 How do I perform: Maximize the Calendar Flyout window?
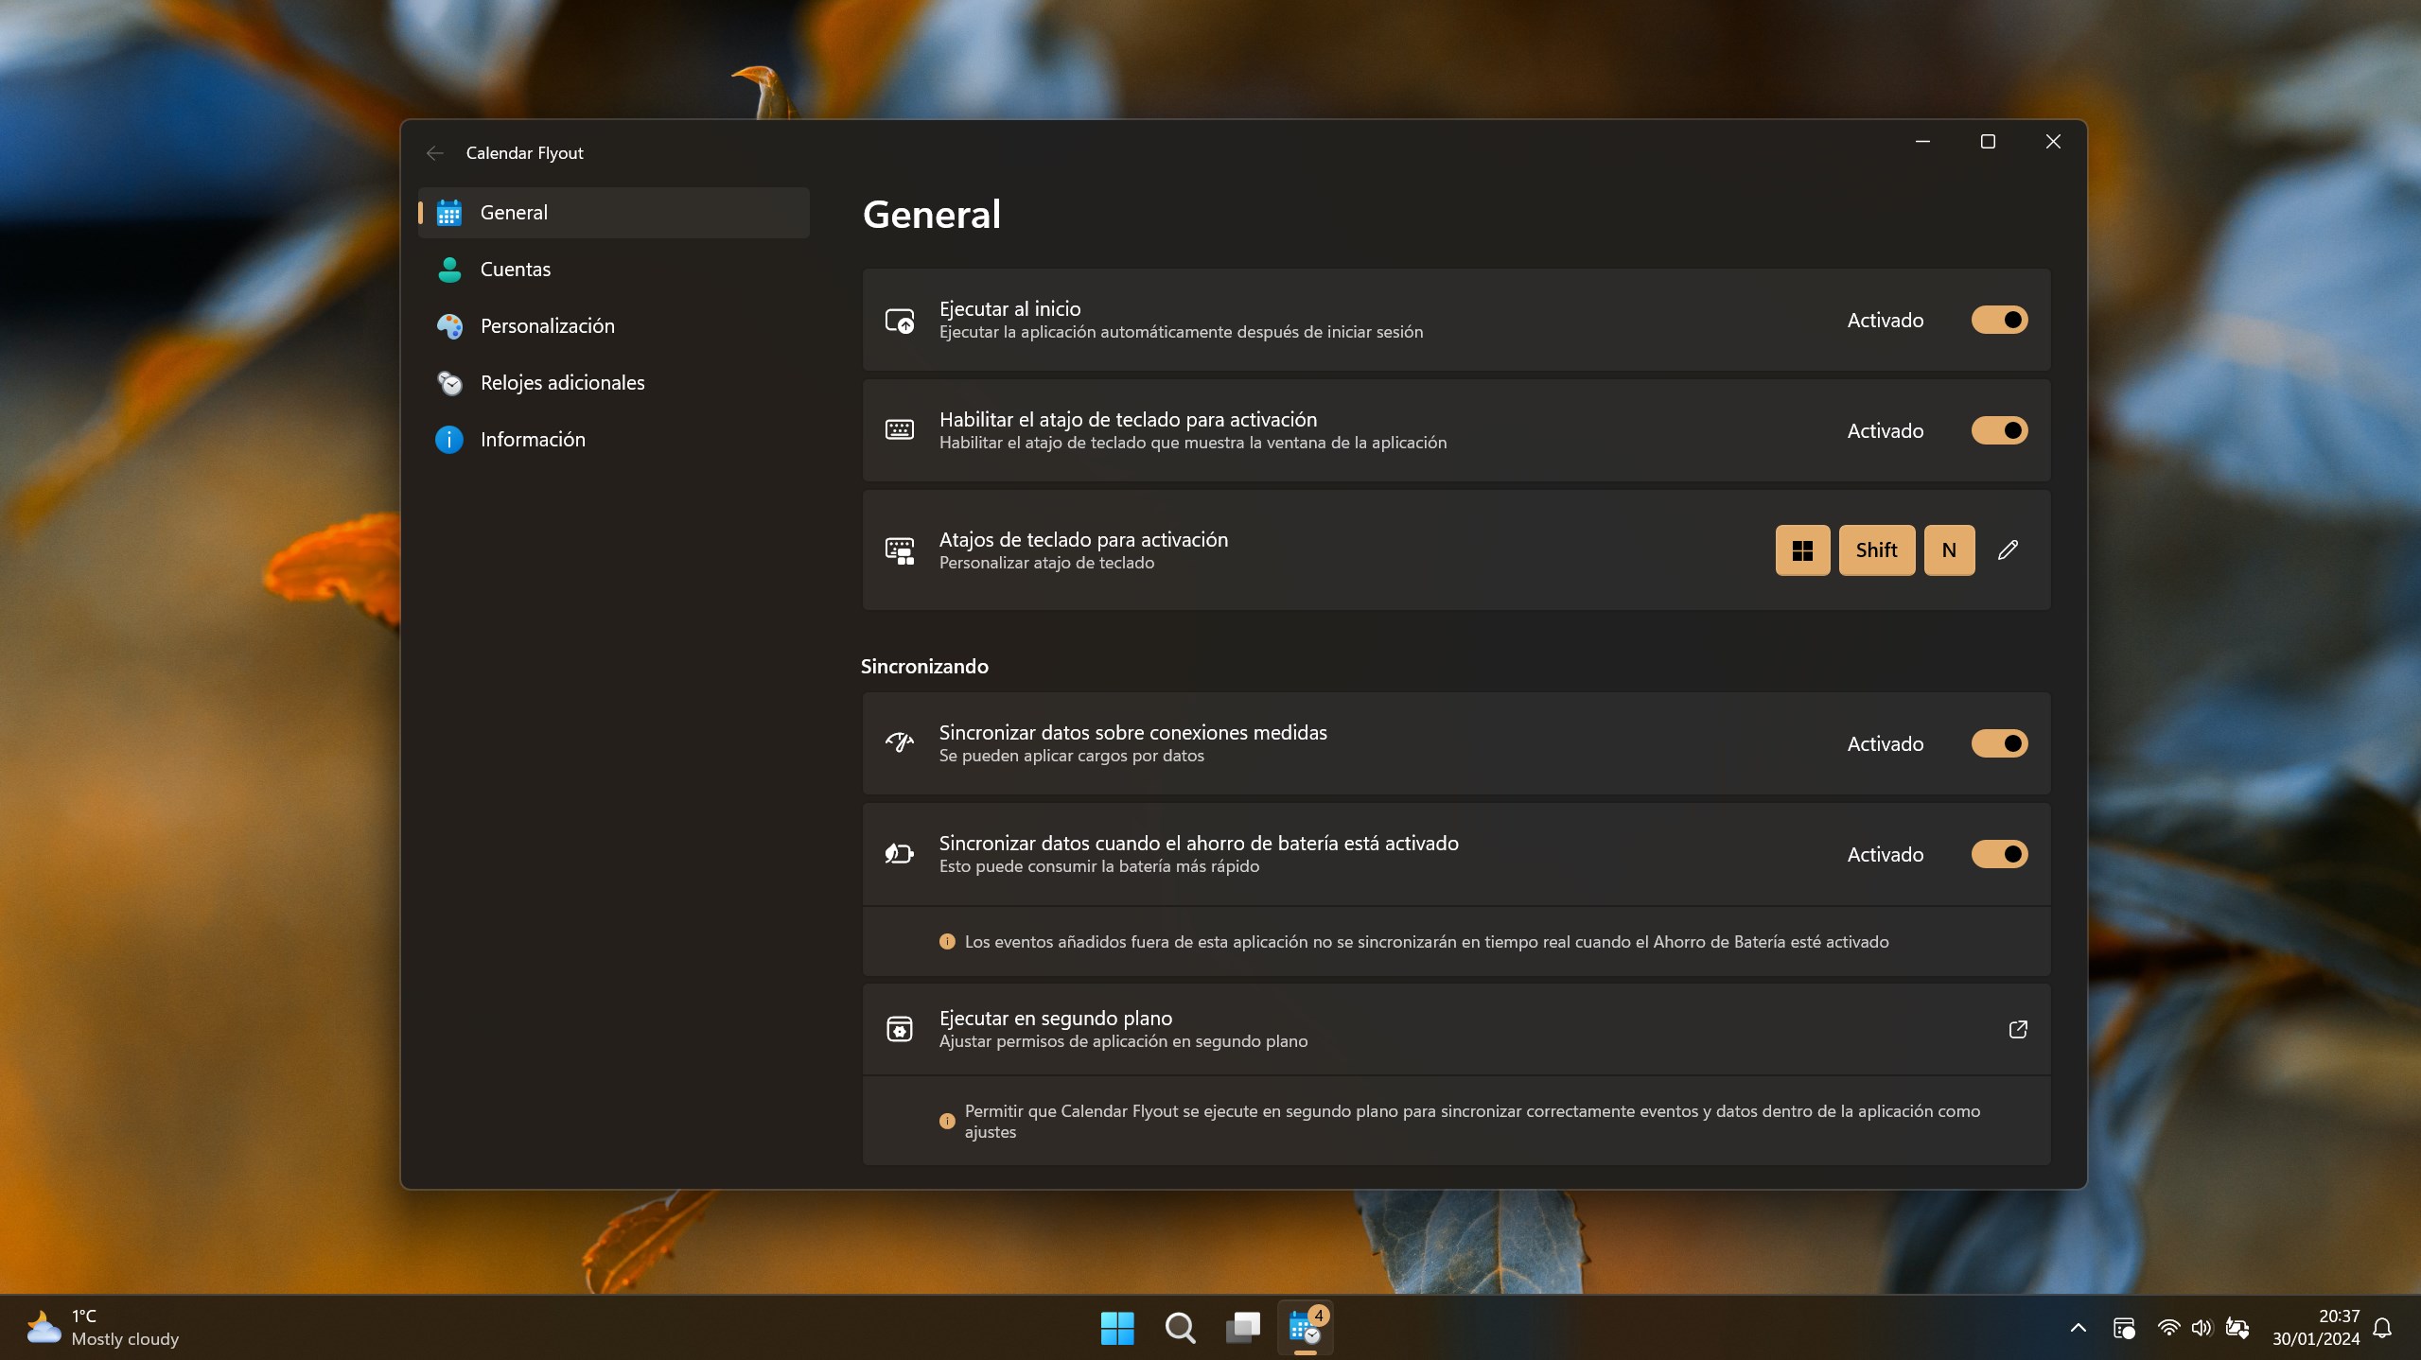click(1988, 142)
